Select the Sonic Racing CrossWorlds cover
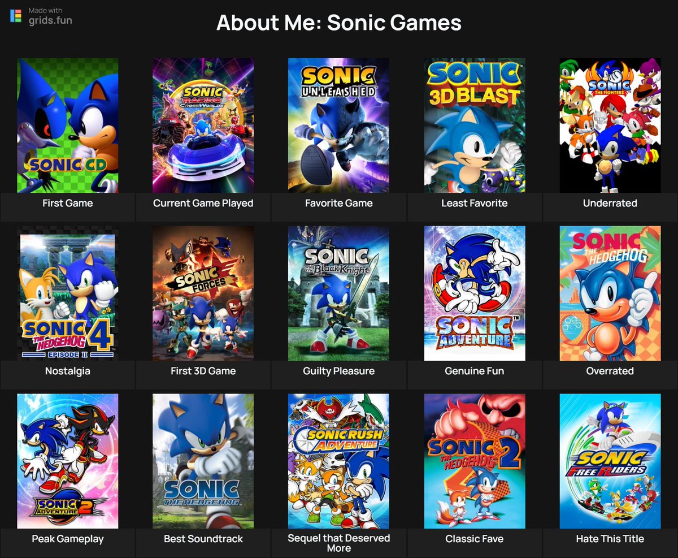678x558 pixels. tap(203, 126)
